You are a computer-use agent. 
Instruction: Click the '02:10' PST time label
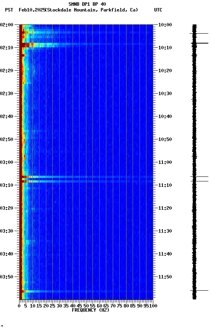point(6,48)
